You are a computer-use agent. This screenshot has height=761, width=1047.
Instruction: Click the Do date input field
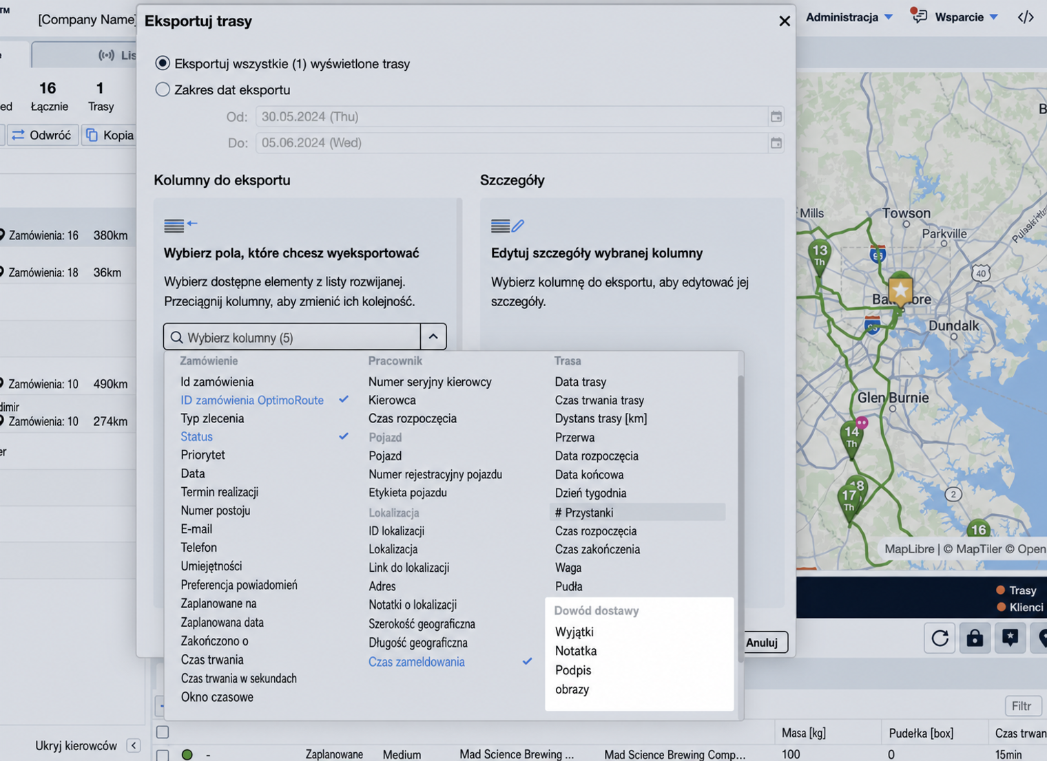(x=519, y=143)
